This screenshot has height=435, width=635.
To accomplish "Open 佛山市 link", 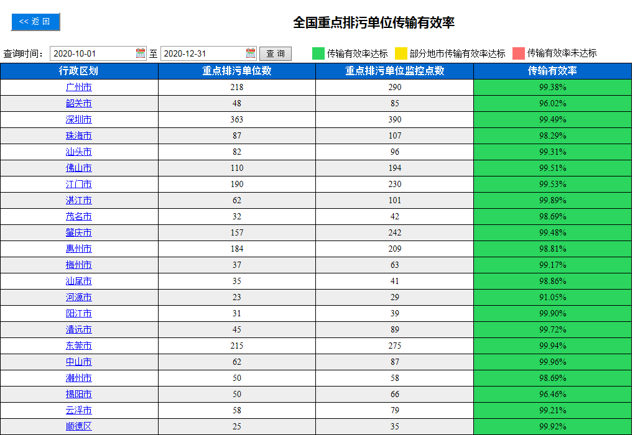I will coord(79,168).
